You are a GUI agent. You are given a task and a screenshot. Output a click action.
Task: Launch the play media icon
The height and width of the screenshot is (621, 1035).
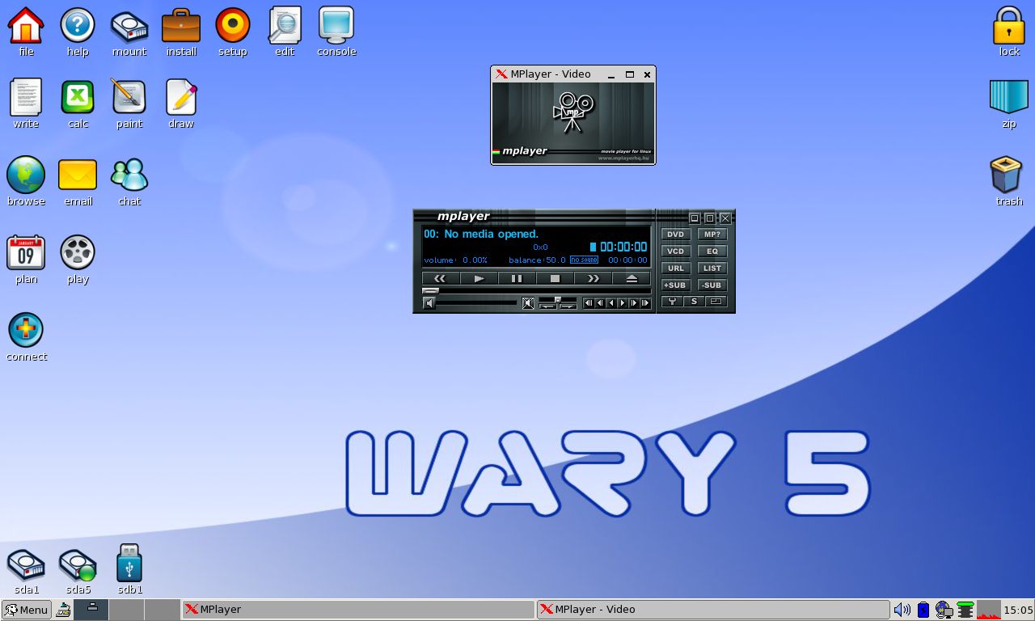point(78,259)
